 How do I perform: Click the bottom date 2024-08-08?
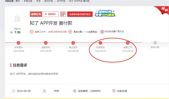(24, 91)
